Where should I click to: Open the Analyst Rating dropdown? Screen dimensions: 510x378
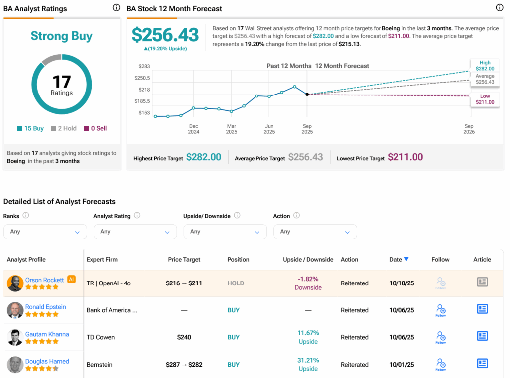click(x=135, y=232)
